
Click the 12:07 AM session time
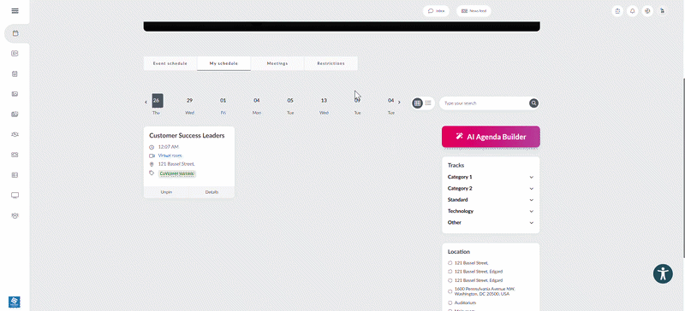click(169, 147)
